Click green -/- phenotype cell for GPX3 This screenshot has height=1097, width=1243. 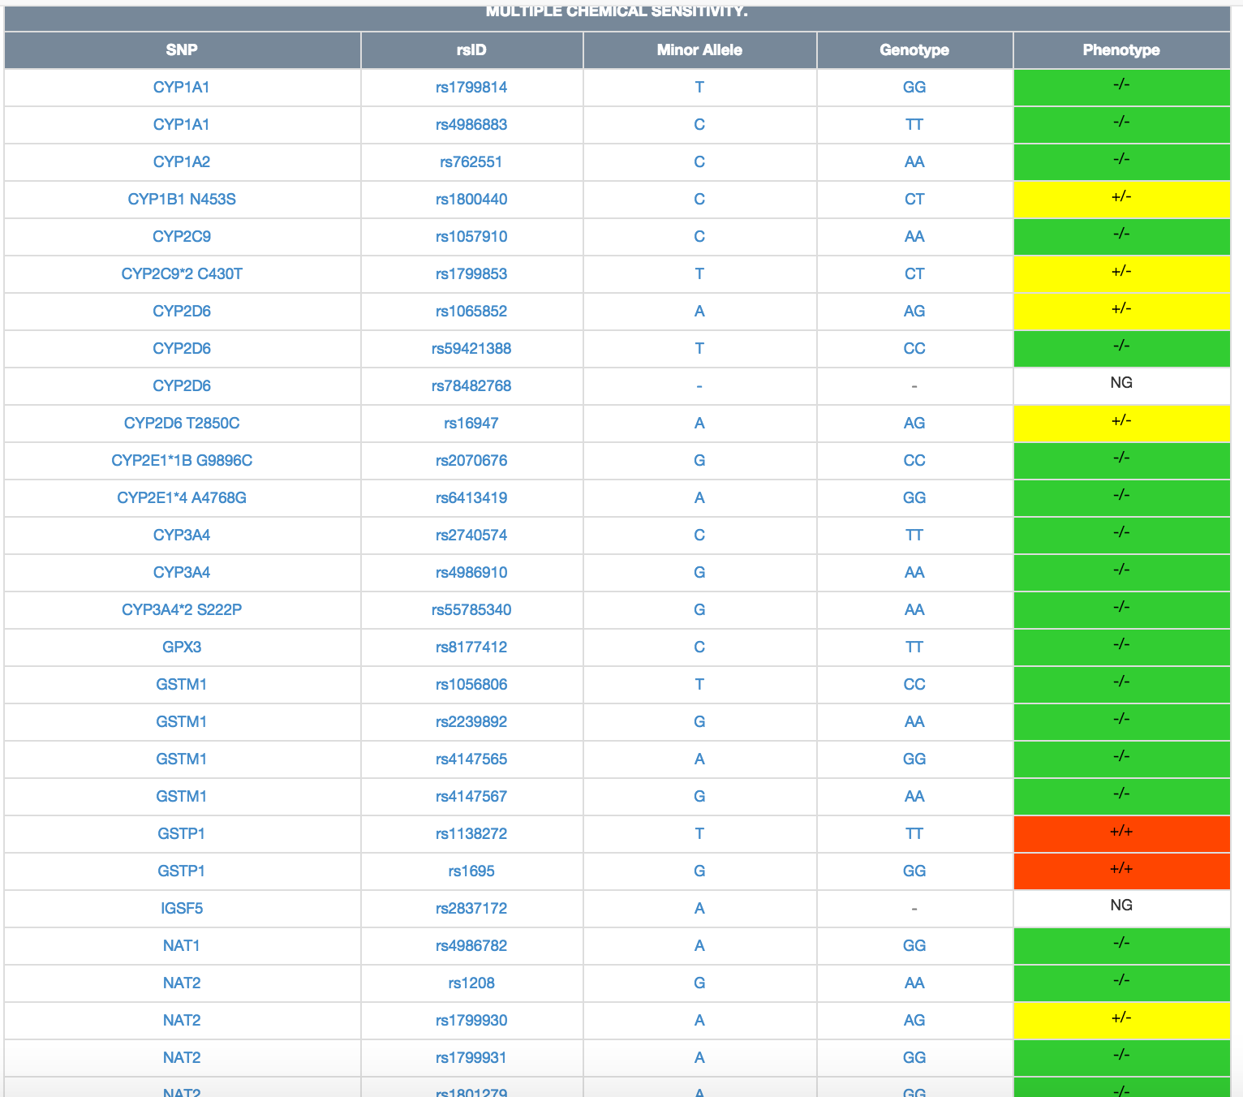pos(1121,647)
